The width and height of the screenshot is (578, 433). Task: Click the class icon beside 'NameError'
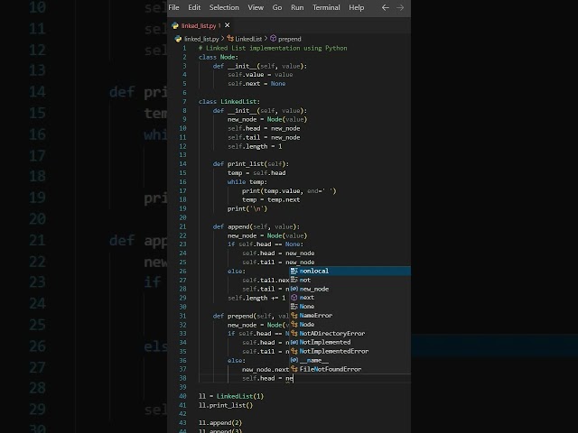click(294, 316)
